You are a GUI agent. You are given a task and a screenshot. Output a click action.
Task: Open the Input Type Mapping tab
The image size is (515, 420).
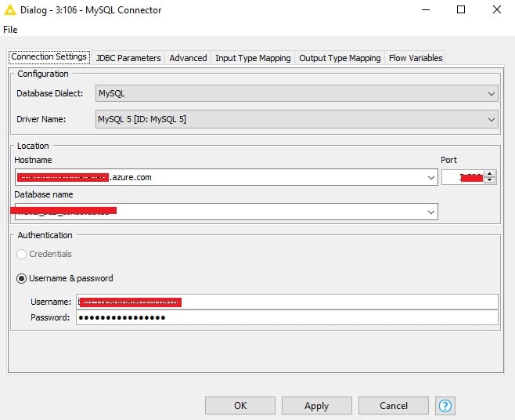click(x=253, y=58)
